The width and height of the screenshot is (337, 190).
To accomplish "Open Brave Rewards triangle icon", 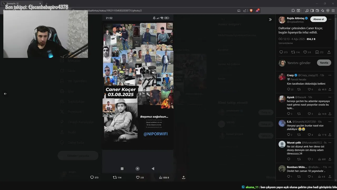I will pos(257,11).
